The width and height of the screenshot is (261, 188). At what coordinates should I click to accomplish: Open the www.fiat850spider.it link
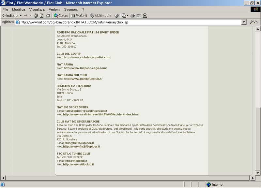click(x=81, y=146)
